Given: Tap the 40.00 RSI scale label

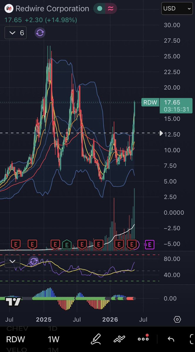Looking at the screenshot, I should click(172, 275).
